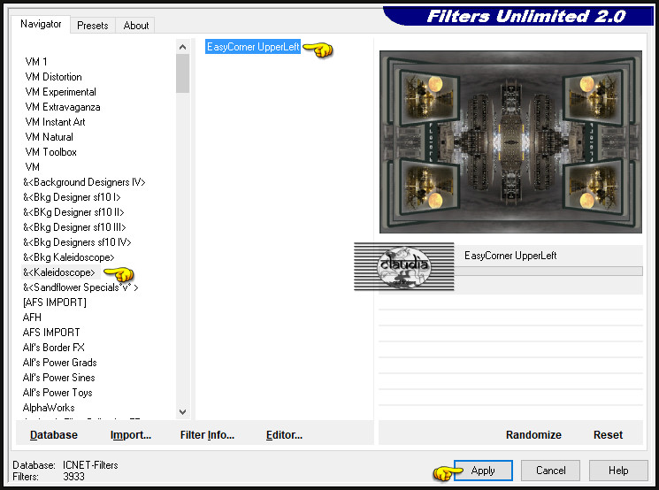Screen dimensions: 659x490
Task: Select AFS IMPORT without brackets
Action: click(51, 333)
